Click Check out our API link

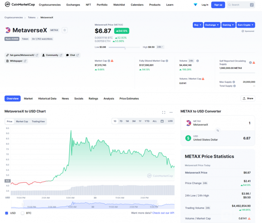(163, 213)
